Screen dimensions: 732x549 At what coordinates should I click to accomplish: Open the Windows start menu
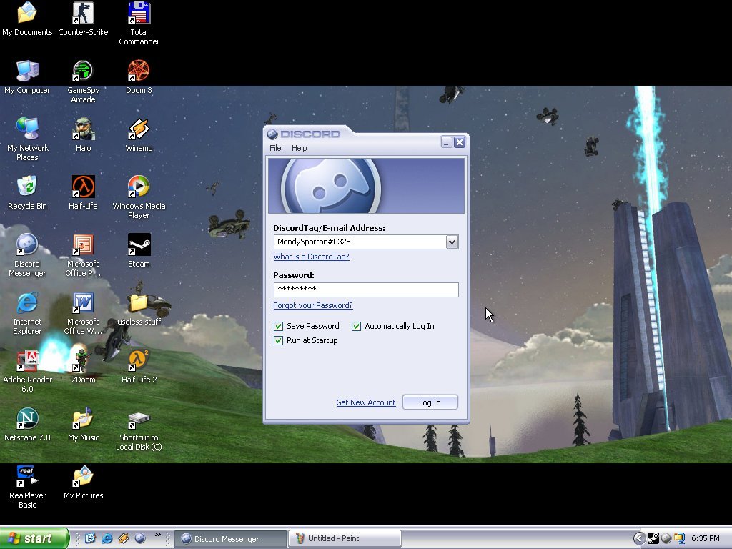tap(34, 538)
